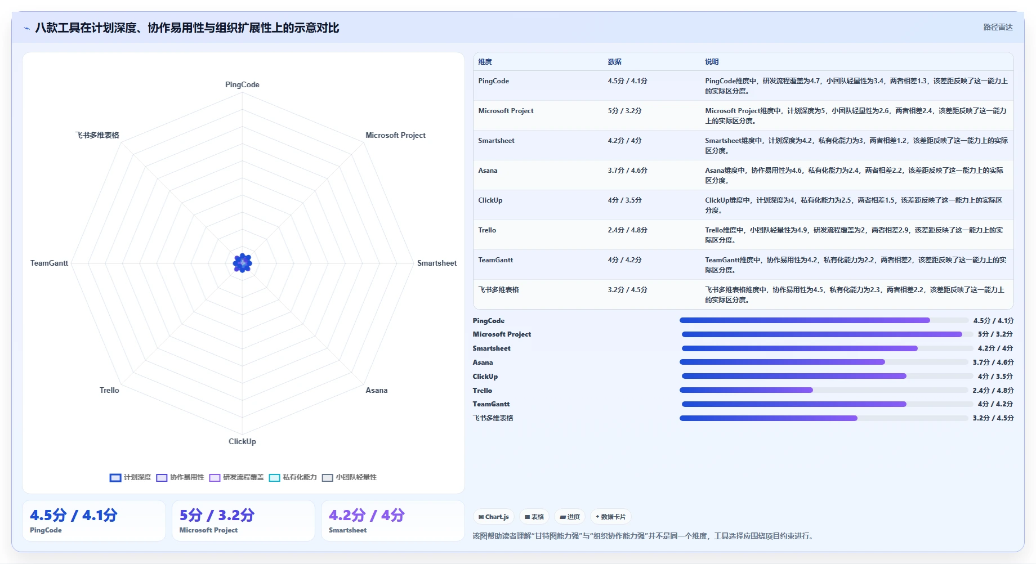Select the TeamGantt radar axis label

[49, 263]
